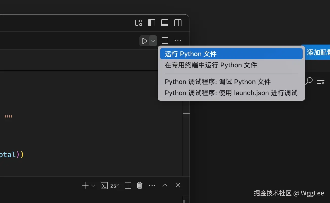Click the search magnifier icon at right
This screenshot has width=330, height=203.
tap(309, 81)
